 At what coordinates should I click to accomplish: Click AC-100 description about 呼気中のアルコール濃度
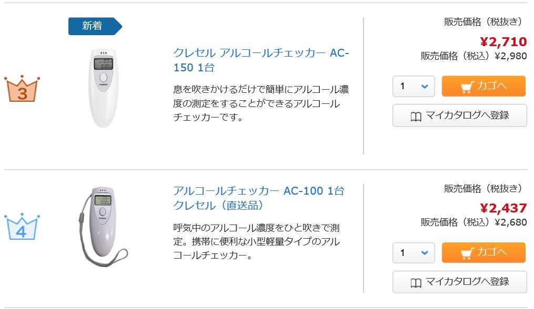(x=256, y=242)
